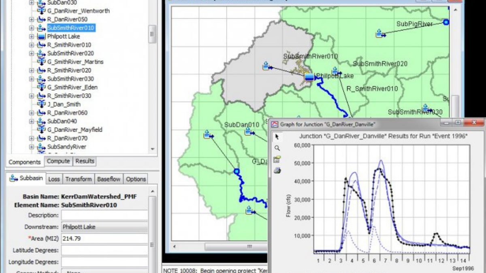Click the reach icon beside R_SmithRiver010 in tree
This screenshot has width=486, height=273.
coord(41,45)
